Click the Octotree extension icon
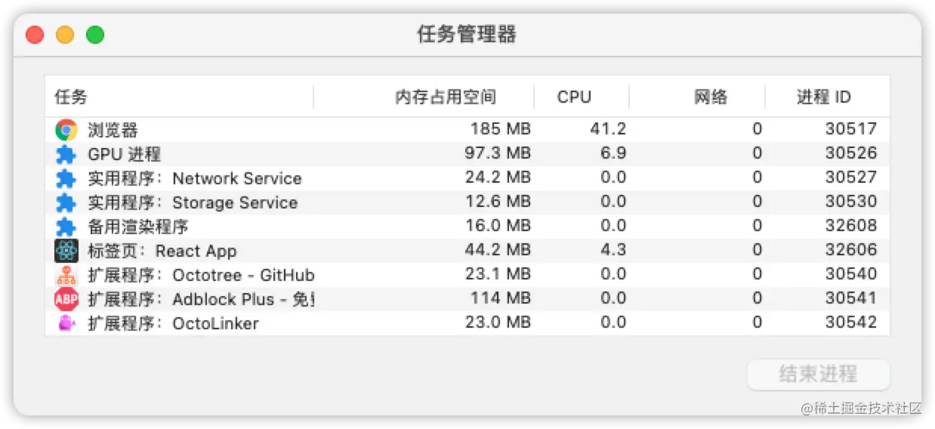 point(66,275)
